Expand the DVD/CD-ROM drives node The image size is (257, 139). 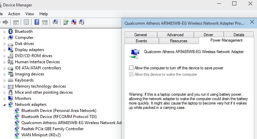pyautogui.click(x=5, y=56)
